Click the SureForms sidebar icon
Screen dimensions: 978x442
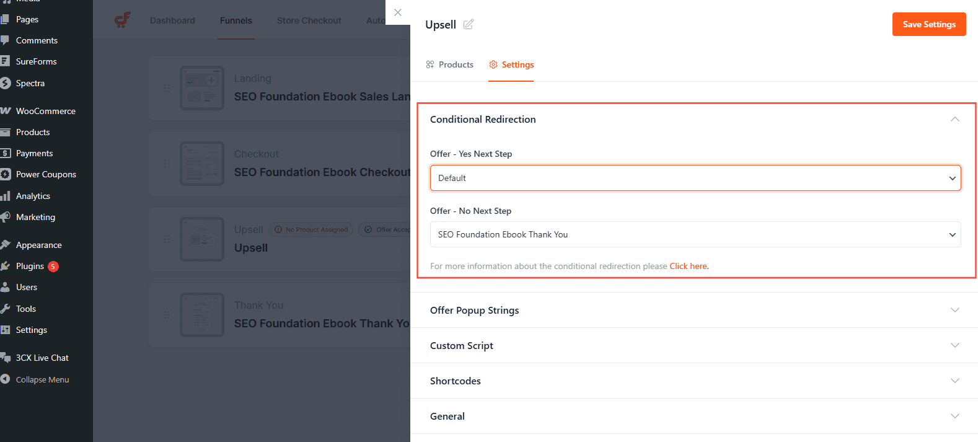pos(5,61)
